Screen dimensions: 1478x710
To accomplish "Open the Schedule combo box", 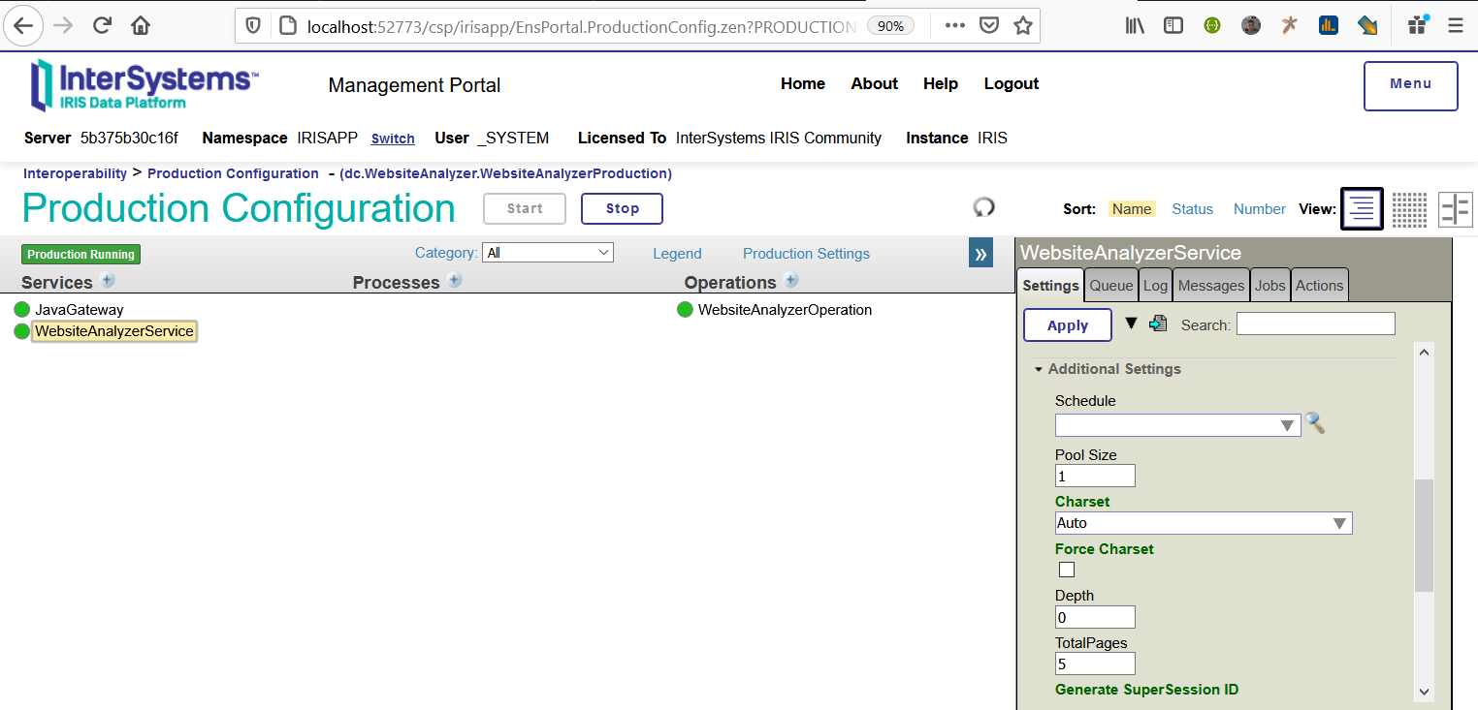I will tap(1177, 425).
